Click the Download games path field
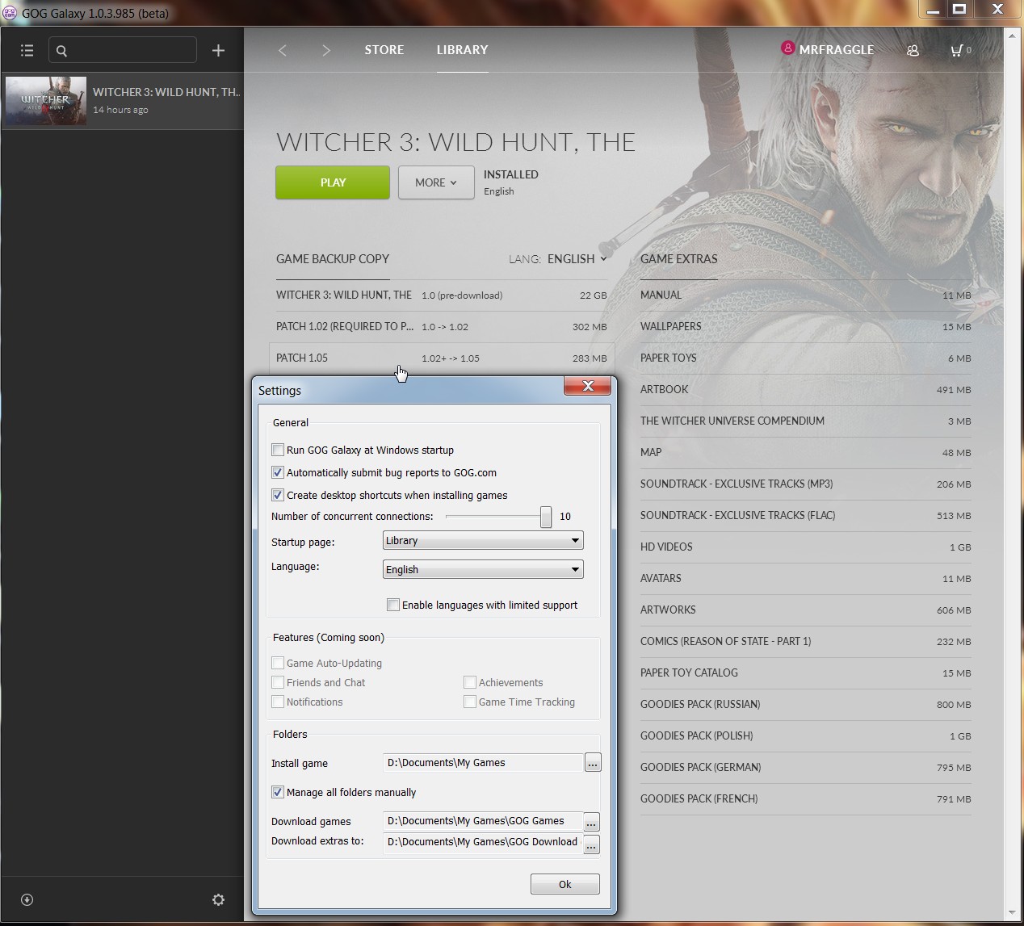1024x926 pixels. [x=483, y=821]
